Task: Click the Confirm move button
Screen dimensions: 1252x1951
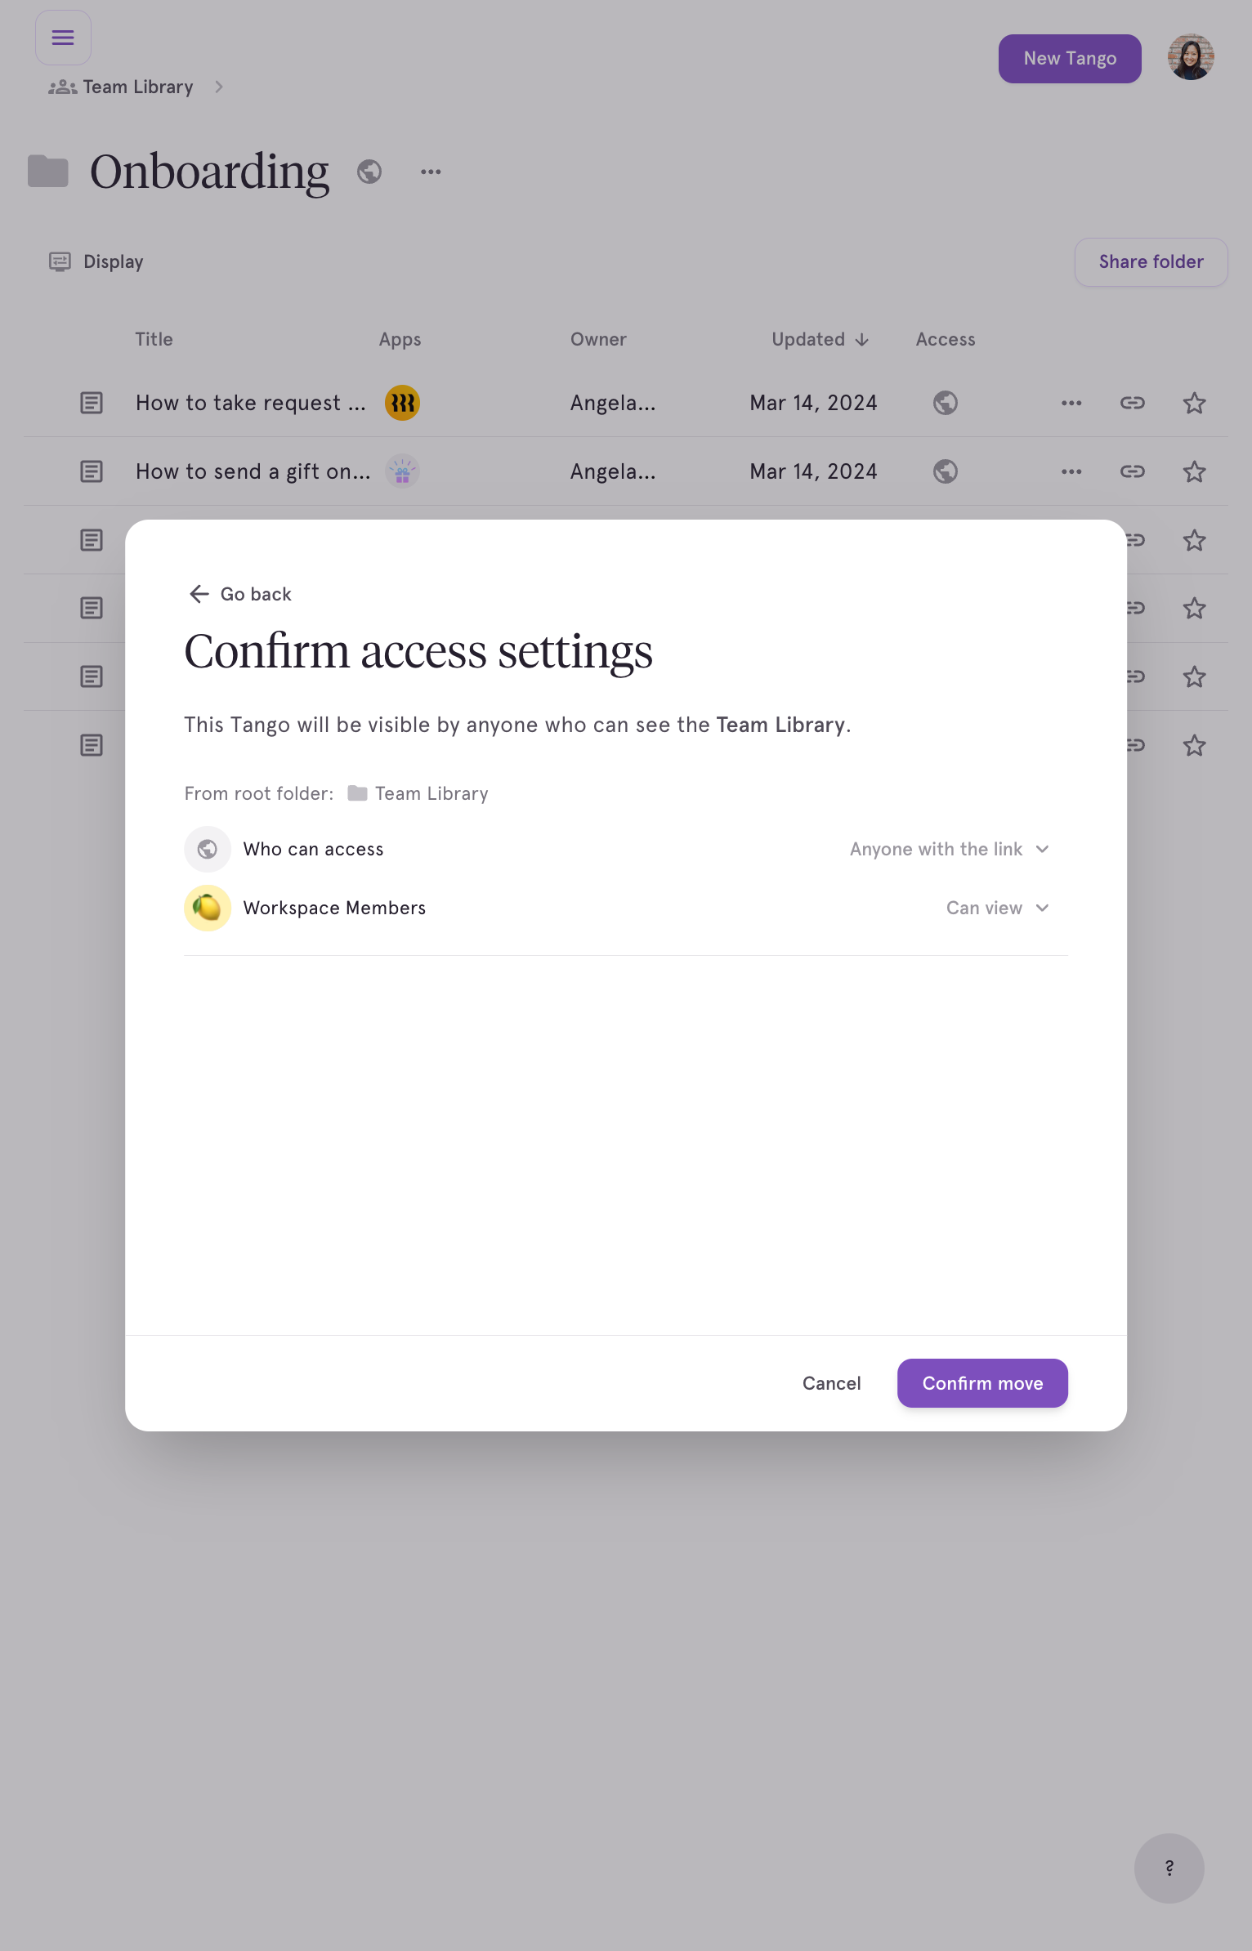Action: point(982,1383)
